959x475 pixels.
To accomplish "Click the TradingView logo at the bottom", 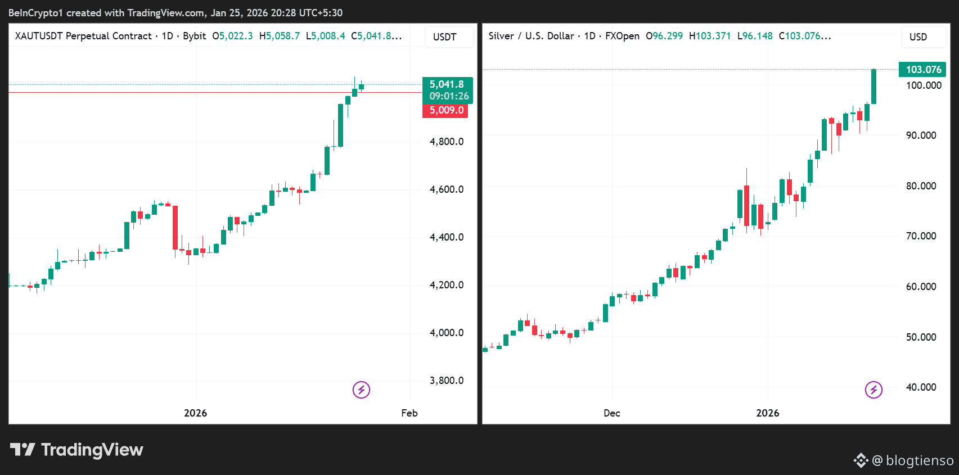I will [x=77, y=450].
